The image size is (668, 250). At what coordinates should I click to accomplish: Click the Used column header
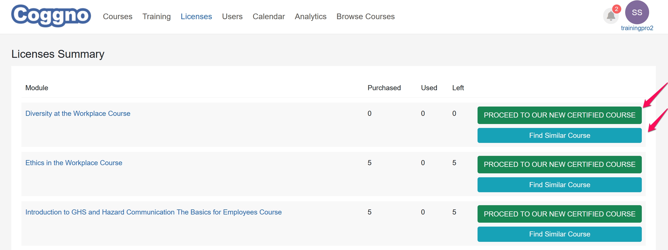pos(429,88)
